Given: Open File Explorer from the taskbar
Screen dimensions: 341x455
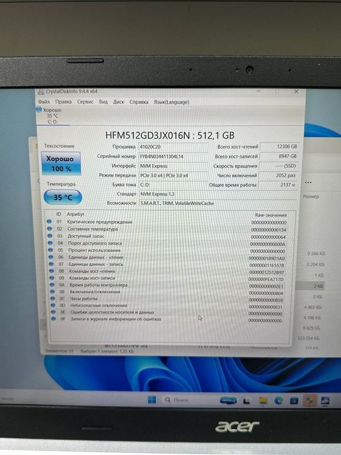Looking at the screenshot, I should tap(263, 401).
